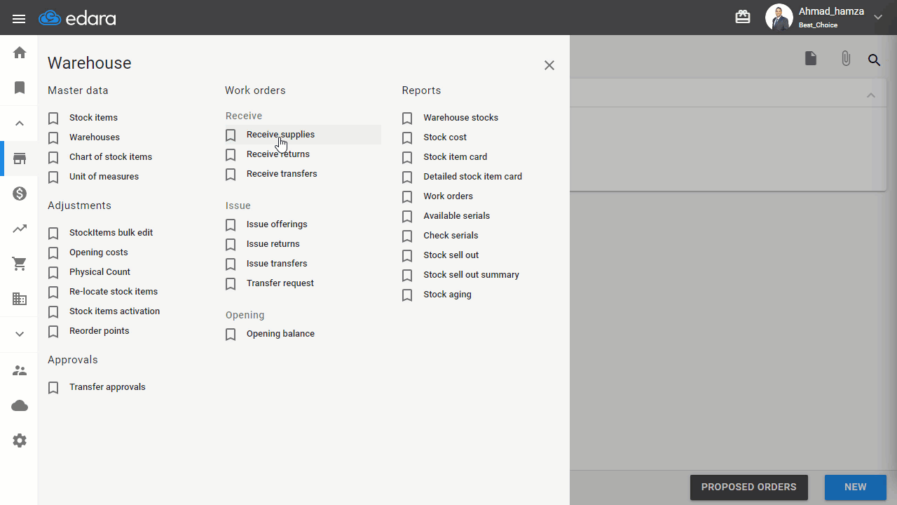Open Receive supplies work order
The width and height of the screenshot is (897, 505).
[x=280, y=135]
